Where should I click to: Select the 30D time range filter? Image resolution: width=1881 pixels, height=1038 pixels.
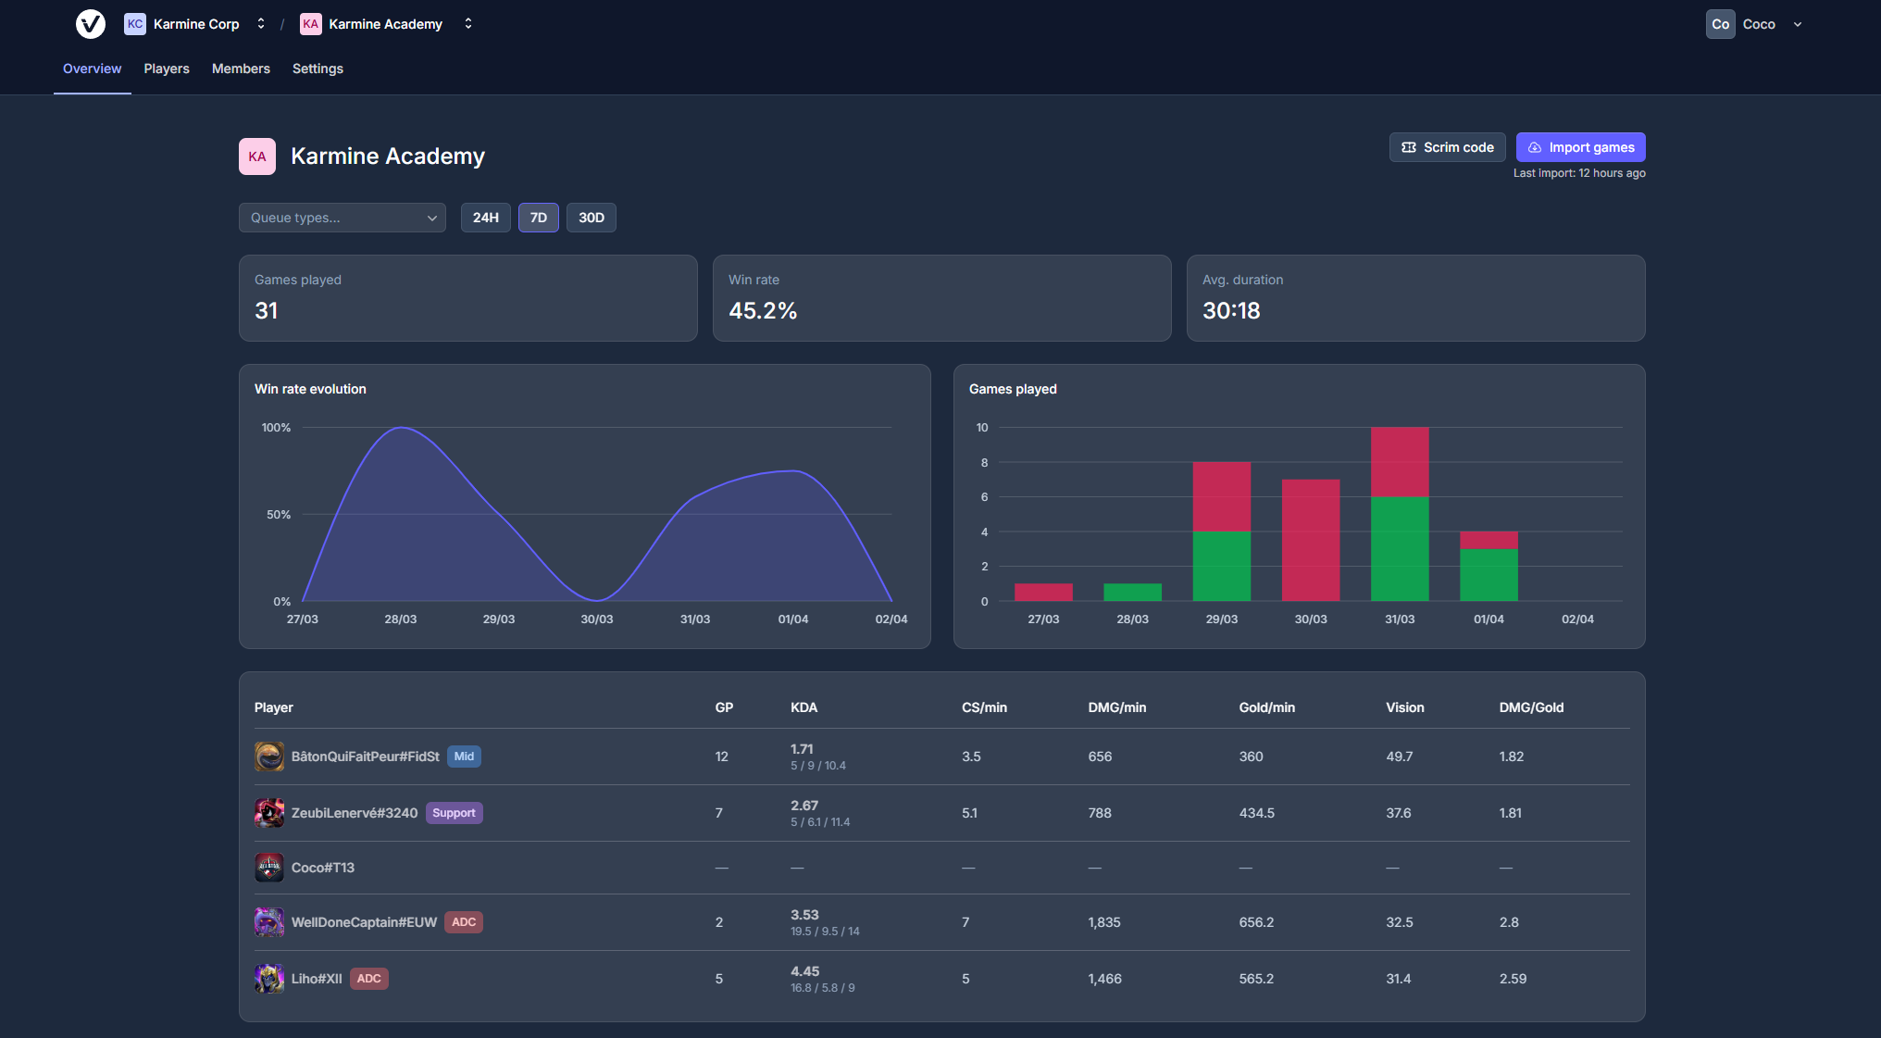pyautogui.click(x=591, y=217)
